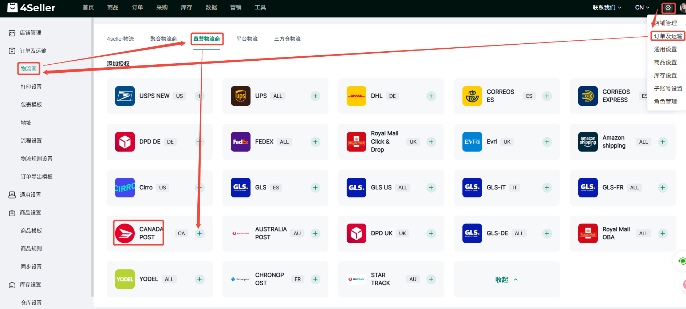The height and width of the screenshot is (309, 686).
Task: Open 包裹模板 in sidebar
Action: 31,105
